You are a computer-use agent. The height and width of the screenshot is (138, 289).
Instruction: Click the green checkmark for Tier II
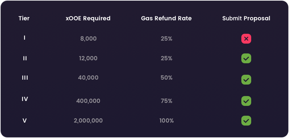246,58
